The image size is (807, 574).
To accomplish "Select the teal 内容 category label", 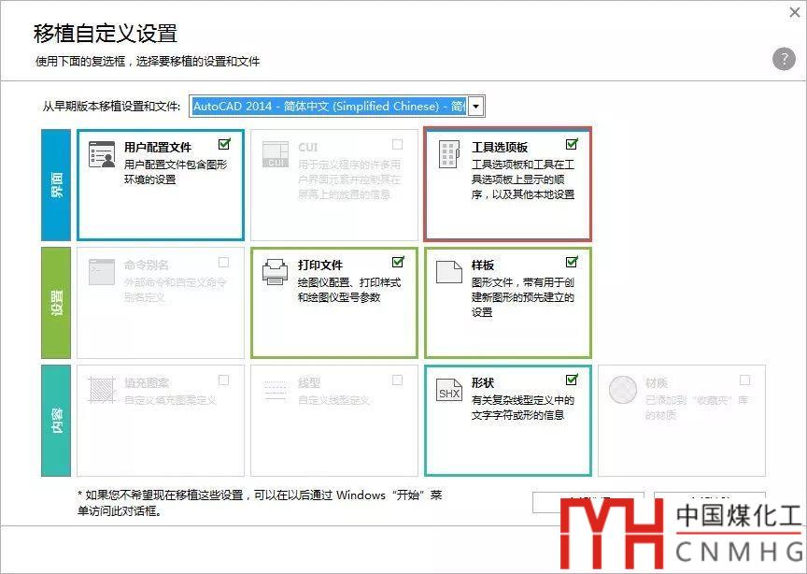I will [x=57, y=420].
